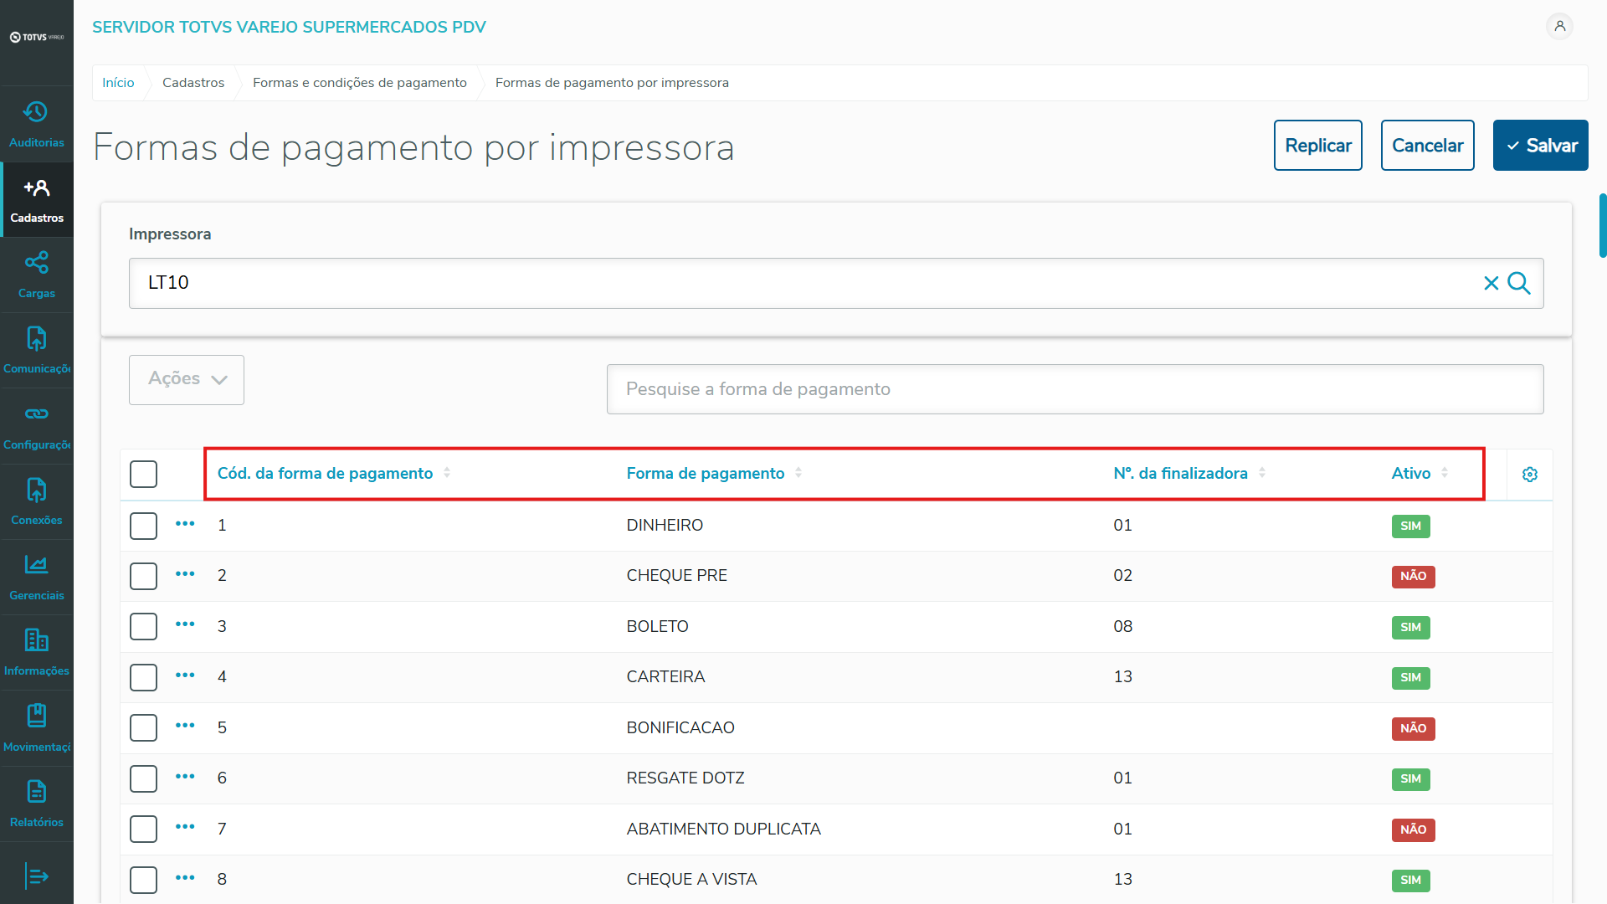Click the Salvar button

pos(1540,146)
